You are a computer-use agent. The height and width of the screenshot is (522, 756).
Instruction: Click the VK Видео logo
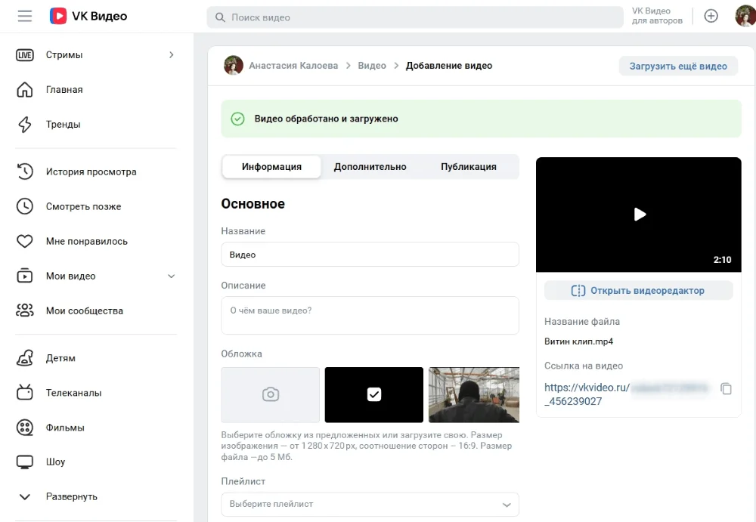(x=88, y=16)
